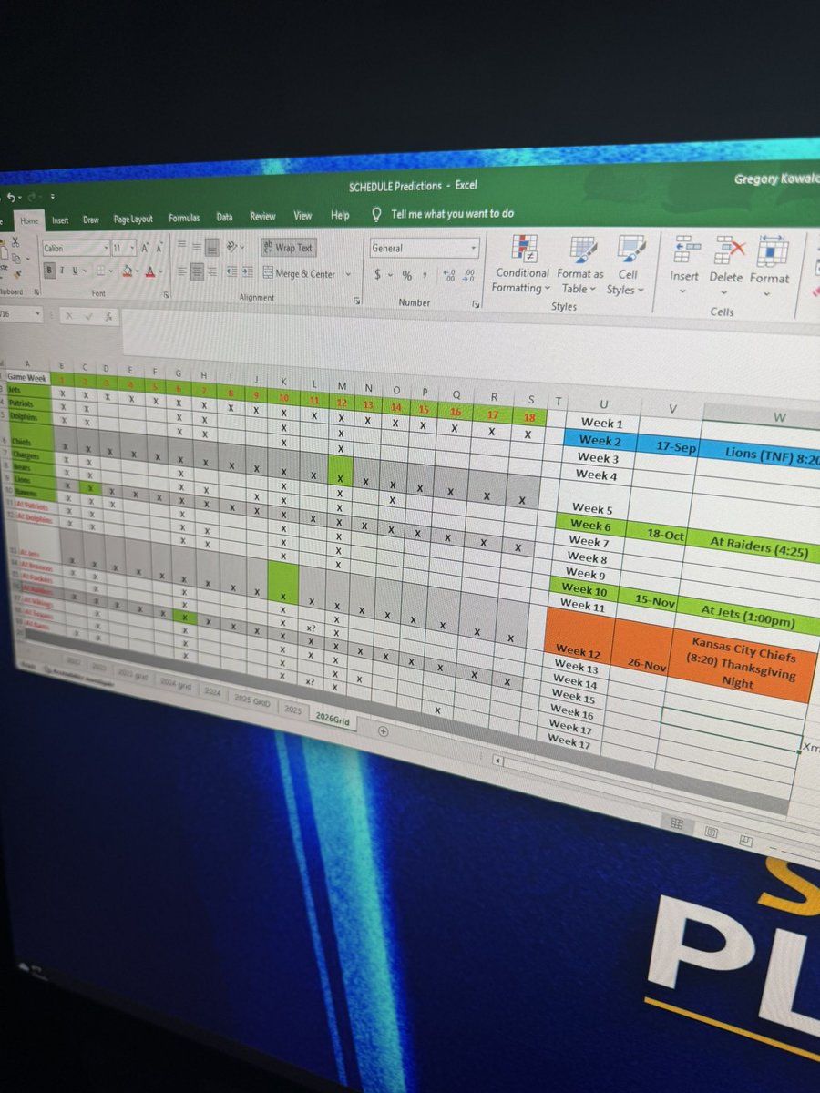Click the Bottom Align icon
The image size is (820, 1093).
[x=211, y=248]
